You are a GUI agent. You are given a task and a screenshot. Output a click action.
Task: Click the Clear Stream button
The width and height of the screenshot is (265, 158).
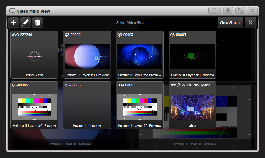230,22
